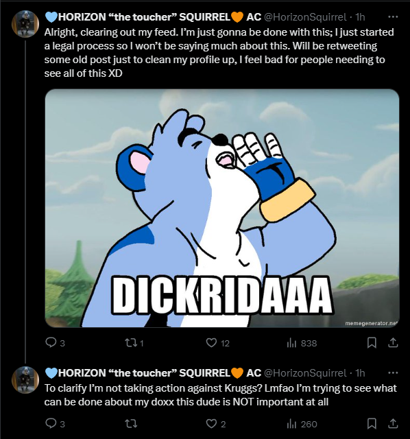
Task: Open the 1h timestamp of first tweet
Action: (x=360, y=17)
